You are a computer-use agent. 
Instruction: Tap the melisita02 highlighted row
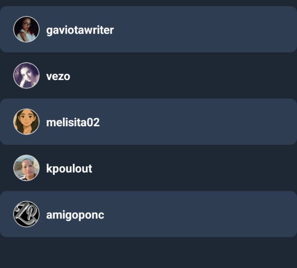click(x=148, y=122)
